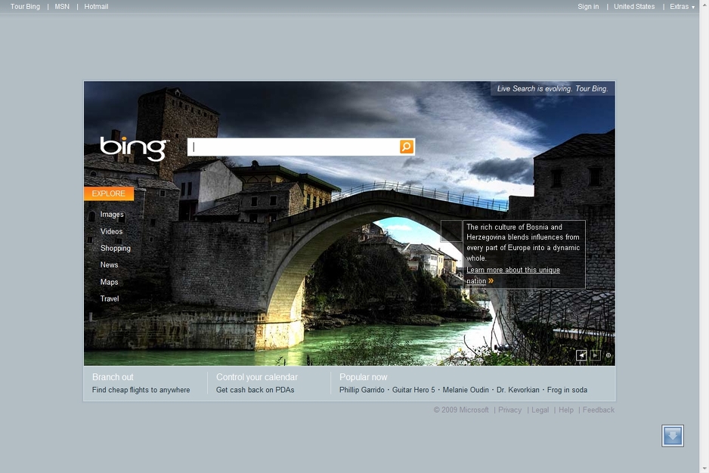Open the Feedback footer link
This screenshot has height=473, width=709.
[x=598, y=410]
